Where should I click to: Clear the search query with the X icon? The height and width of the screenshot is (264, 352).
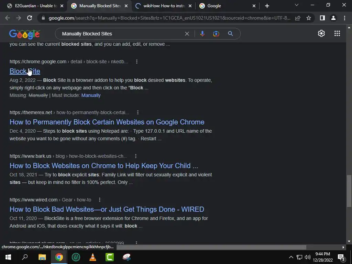pos(187,34)
